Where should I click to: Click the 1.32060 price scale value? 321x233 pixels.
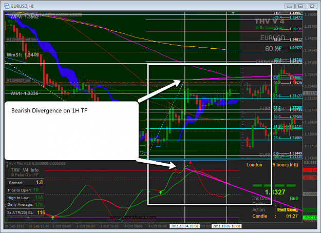311,134
